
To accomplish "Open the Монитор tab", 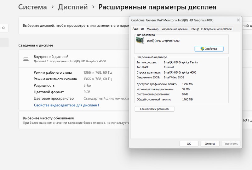I will click(153, 29).
